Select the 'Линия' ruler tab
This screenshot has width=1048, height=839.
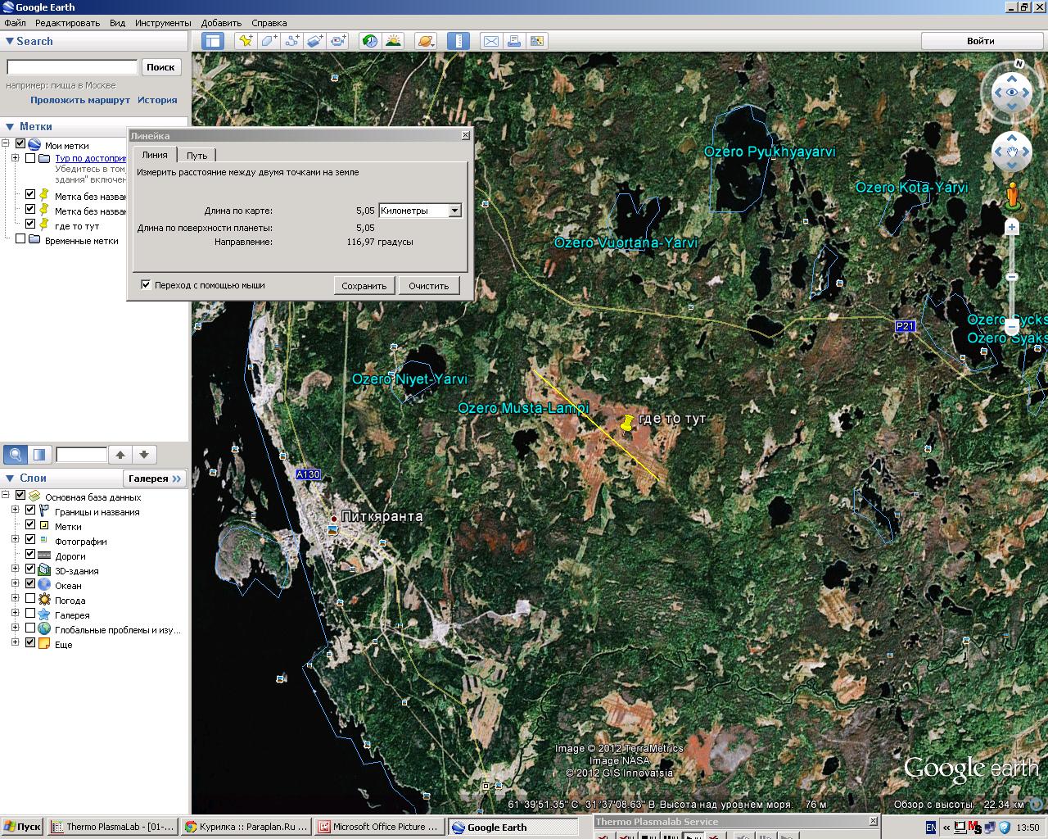154,154
